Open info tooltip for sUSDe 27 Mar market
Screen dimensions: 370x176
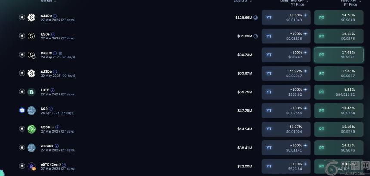point(55,16)
